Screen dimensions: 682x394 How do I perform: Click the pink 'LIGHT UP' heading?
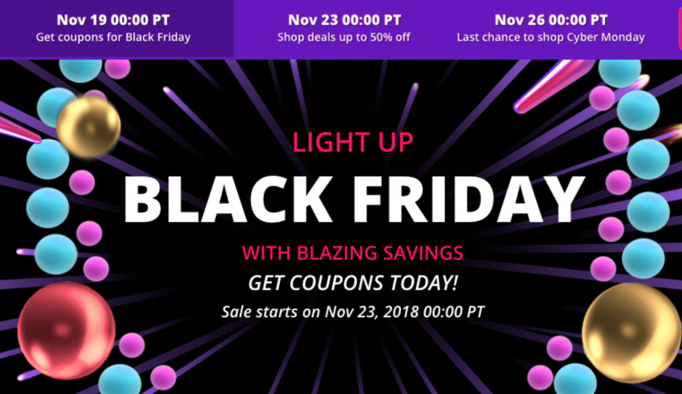[x=353, y=143]
